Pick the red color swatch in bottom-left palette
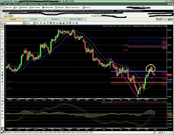174x135 pixels. pyautogui.click(x=2, y=128)
